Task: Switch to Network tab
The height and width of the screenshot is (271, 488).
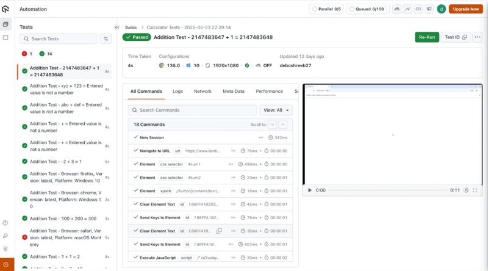Action: point(203,92)
